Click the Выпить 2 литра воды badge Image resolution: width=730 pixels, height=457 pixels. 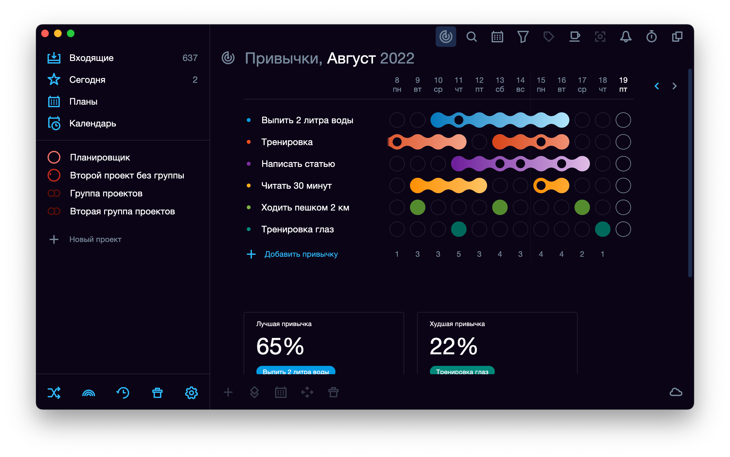pyautogui.click(x=296, y=370)
